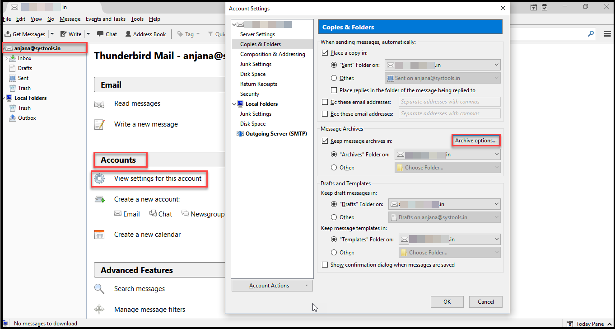This screenshot has height=329, width=615.
Task: Open the "Templates" Folder on account dropdown
Action: coord(449,240)
